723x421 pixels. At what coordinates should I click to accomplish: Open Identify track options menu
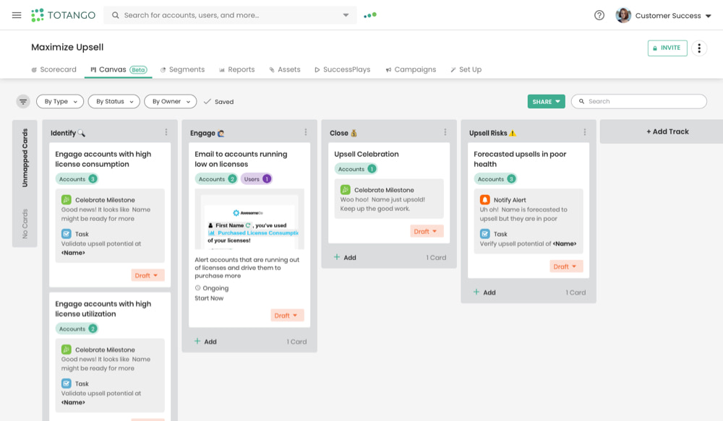point(166,133)
